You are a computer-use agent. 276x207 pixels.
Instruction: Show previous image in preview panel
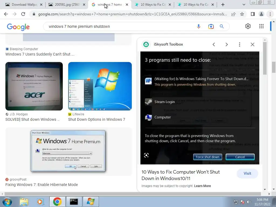coord(214,44)
